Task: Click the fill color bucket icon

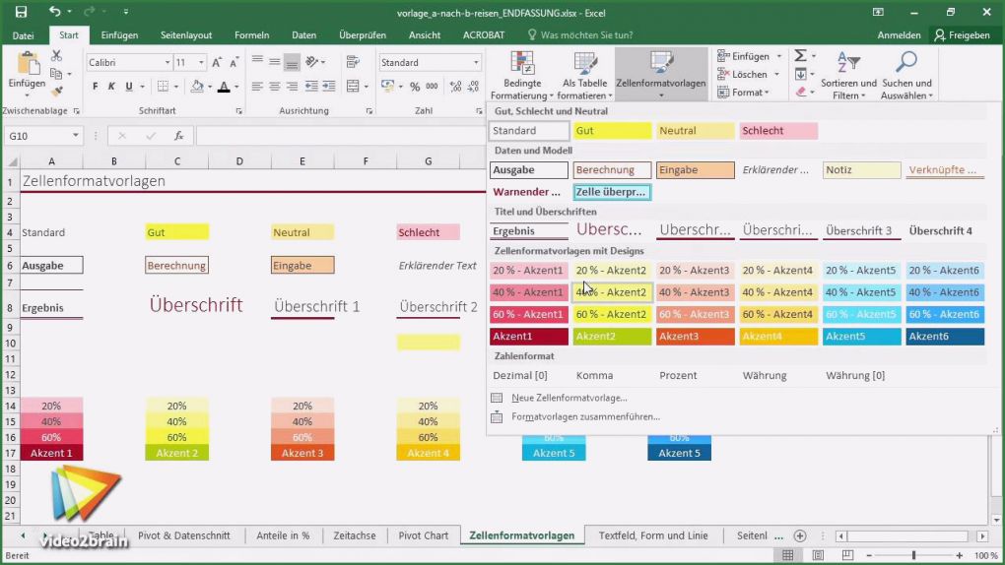Action: point(197,87)
